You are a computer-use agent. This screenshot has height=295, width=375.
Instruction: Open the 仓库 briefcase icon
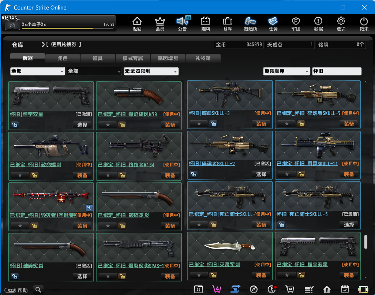coord(228,23)
